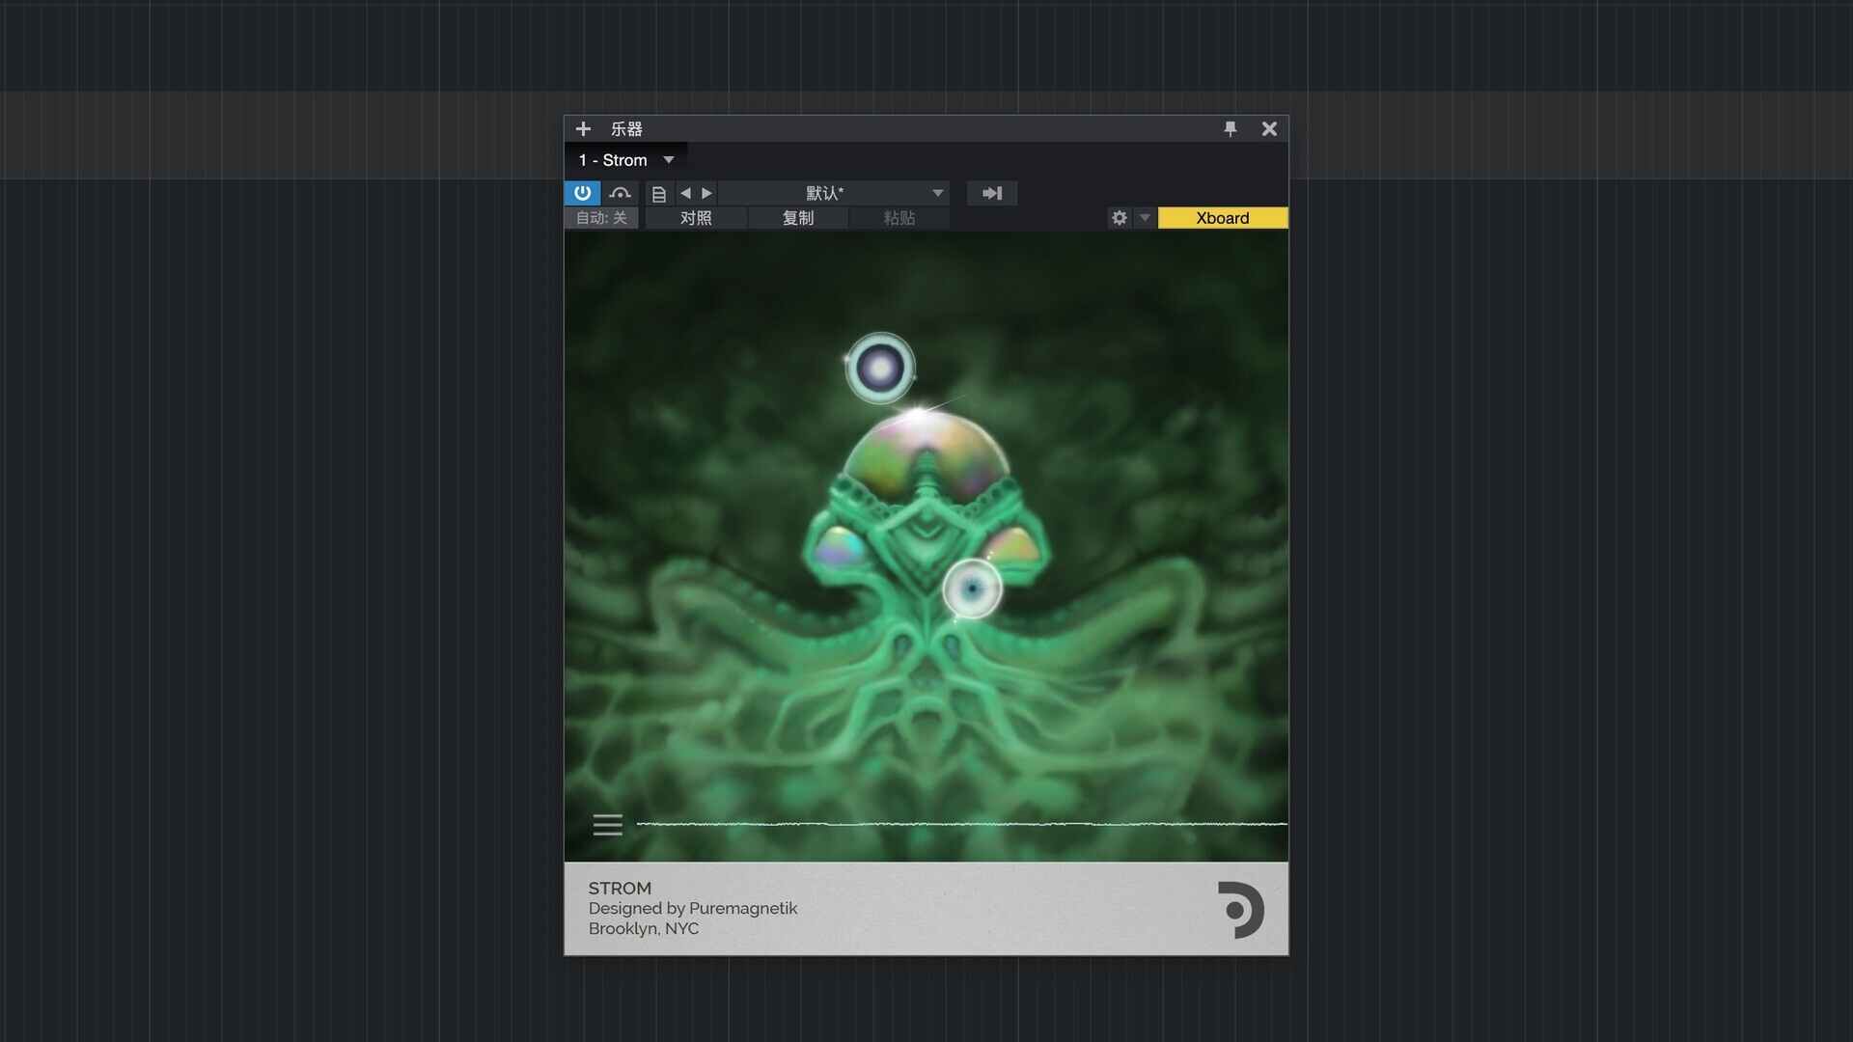Image resolution: width=1853 pixels, height=1042 pixels.
Task: Go to the previous preset
Action: (x=685, y=193)
